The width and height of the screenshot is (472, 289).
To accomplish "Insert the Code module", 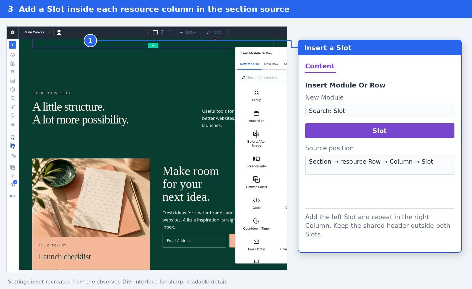I will click(x=256, y=203).
